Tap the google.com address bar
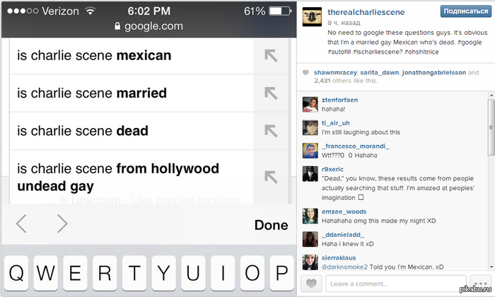Image resolution: width=495 pixels, height=297 pixels. 148,26
